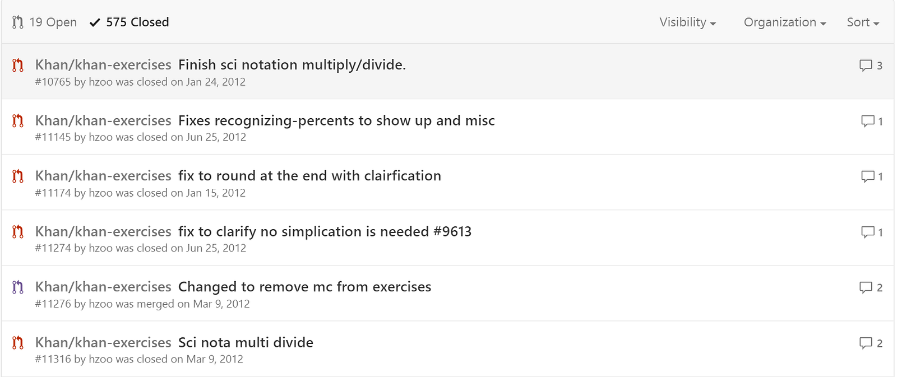Open 'Finish sci notation multiply/divide.' pull request
897x377 pixels.
click(292, 65)
